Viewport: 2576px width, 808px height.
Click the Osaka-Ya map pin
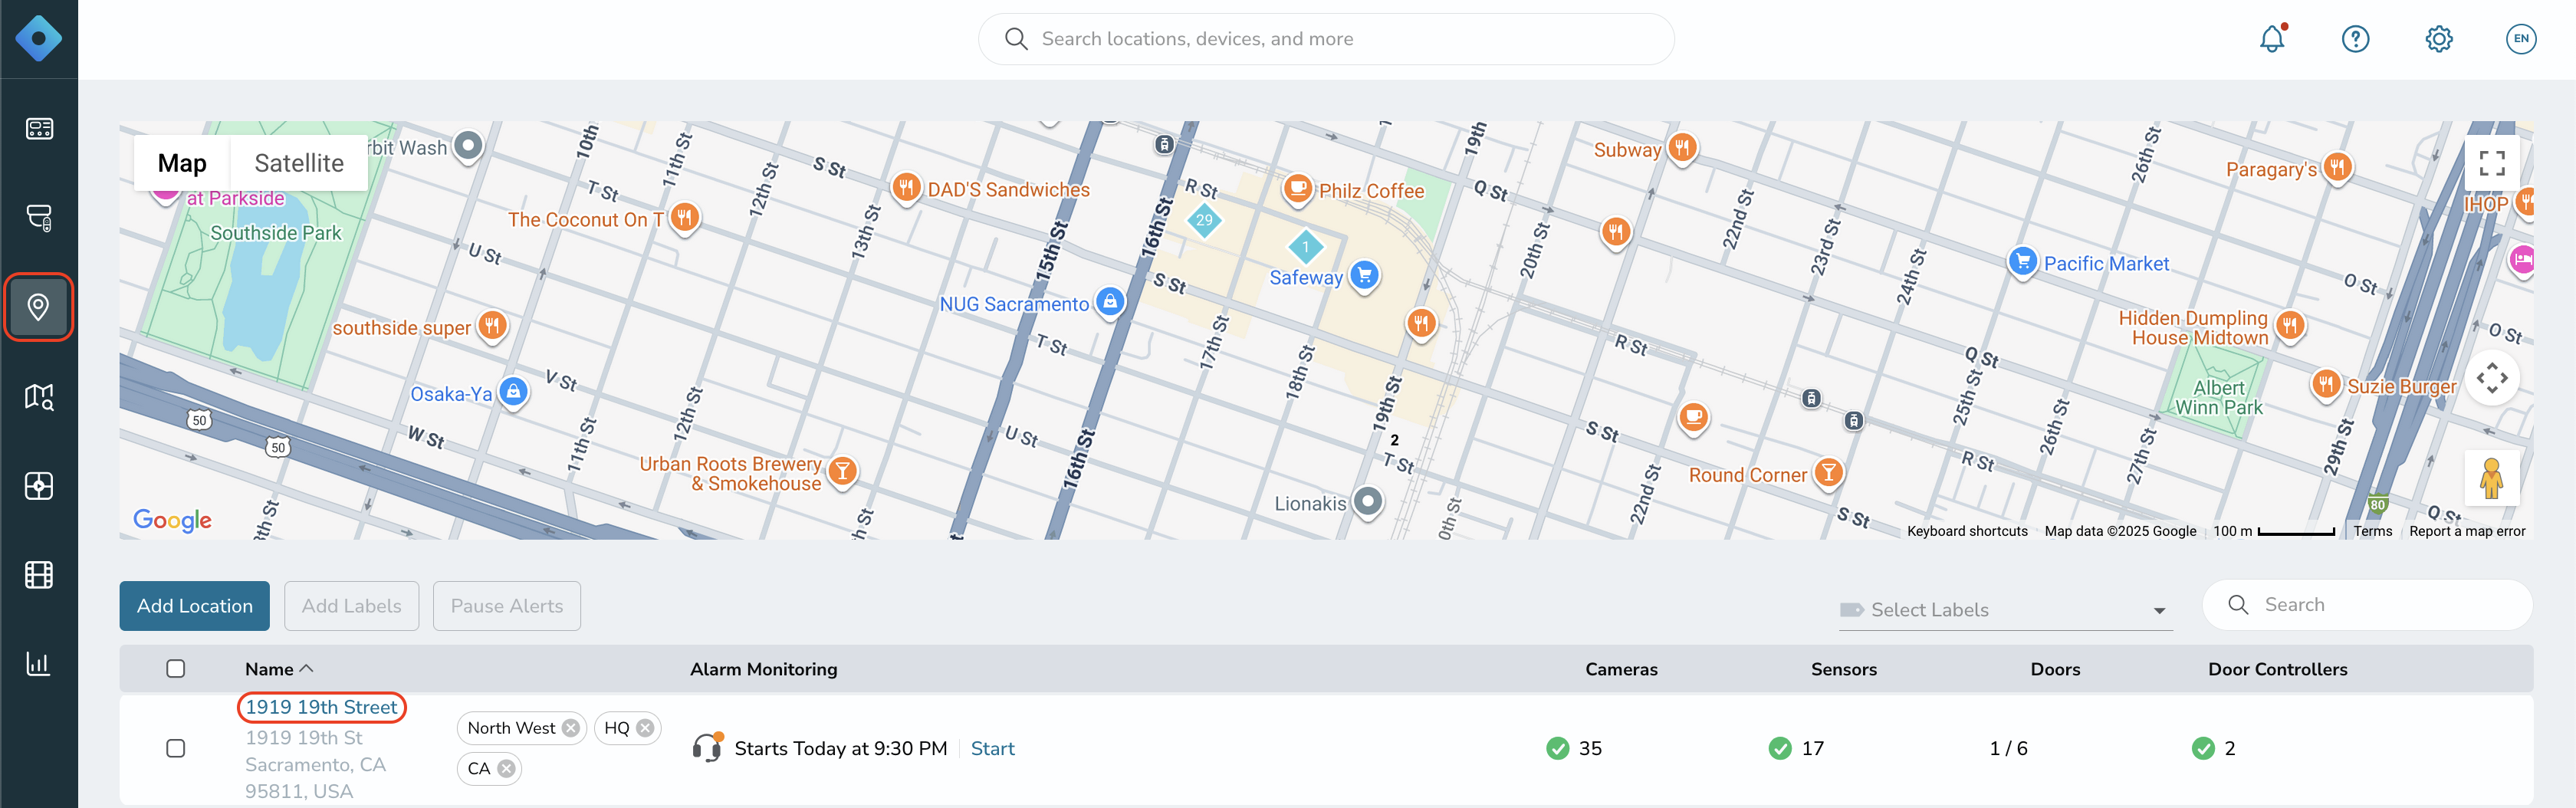pyautogui.click(x=513, y=392)
